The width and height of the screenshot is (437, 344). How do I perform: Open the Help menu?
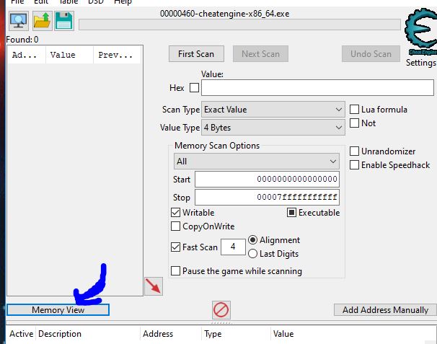coord(123,2)
